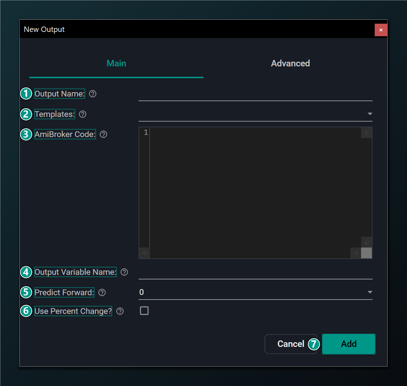Open help for Output Name field
The height and width of the screenshot is (386, 407).
coord(93,94)
